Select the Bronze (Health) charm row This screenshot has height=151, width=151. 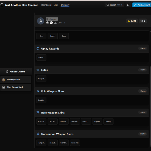[16, 80]
